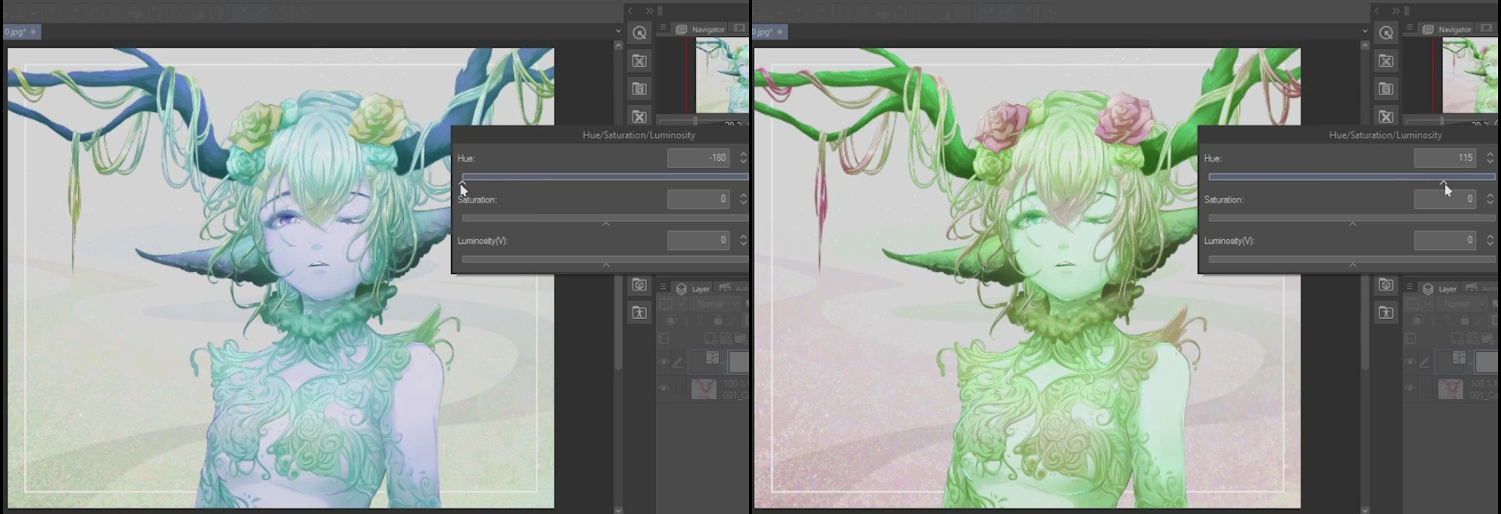
Task: Click the magnifier quick access icon, right window
Action: tap(1386, 33)
